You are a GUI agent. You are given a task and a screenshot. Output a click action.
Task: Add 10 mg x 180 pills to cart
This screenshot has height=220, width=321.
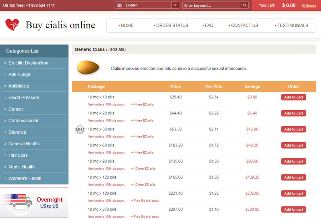click(x=294, y=193)
